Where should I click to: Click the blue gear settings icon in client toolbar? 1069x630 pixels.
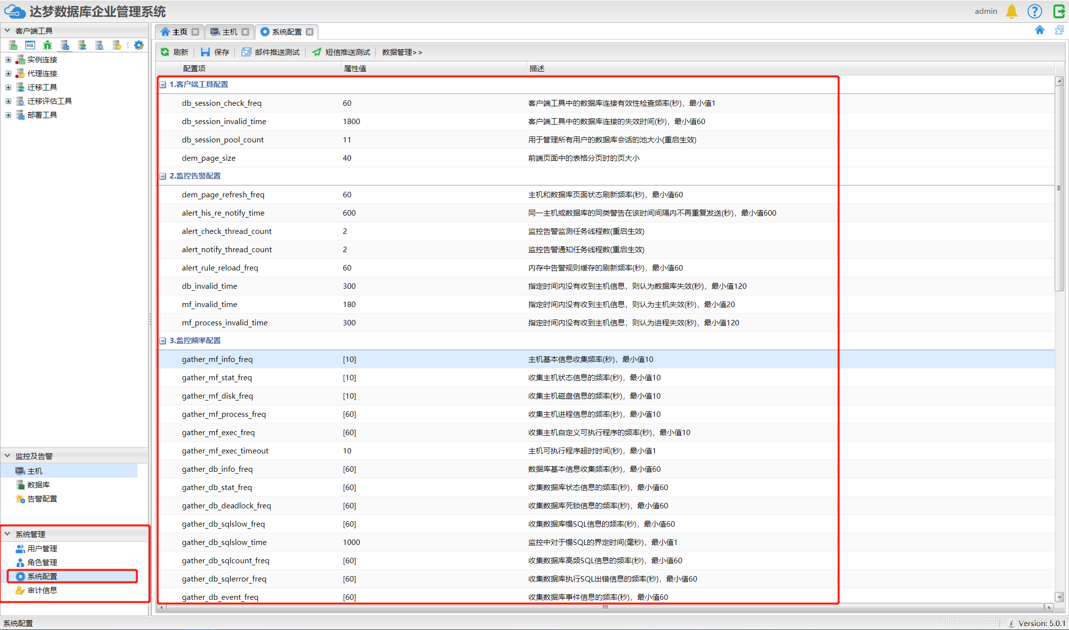pyautogui.click(x=139, y=45)
